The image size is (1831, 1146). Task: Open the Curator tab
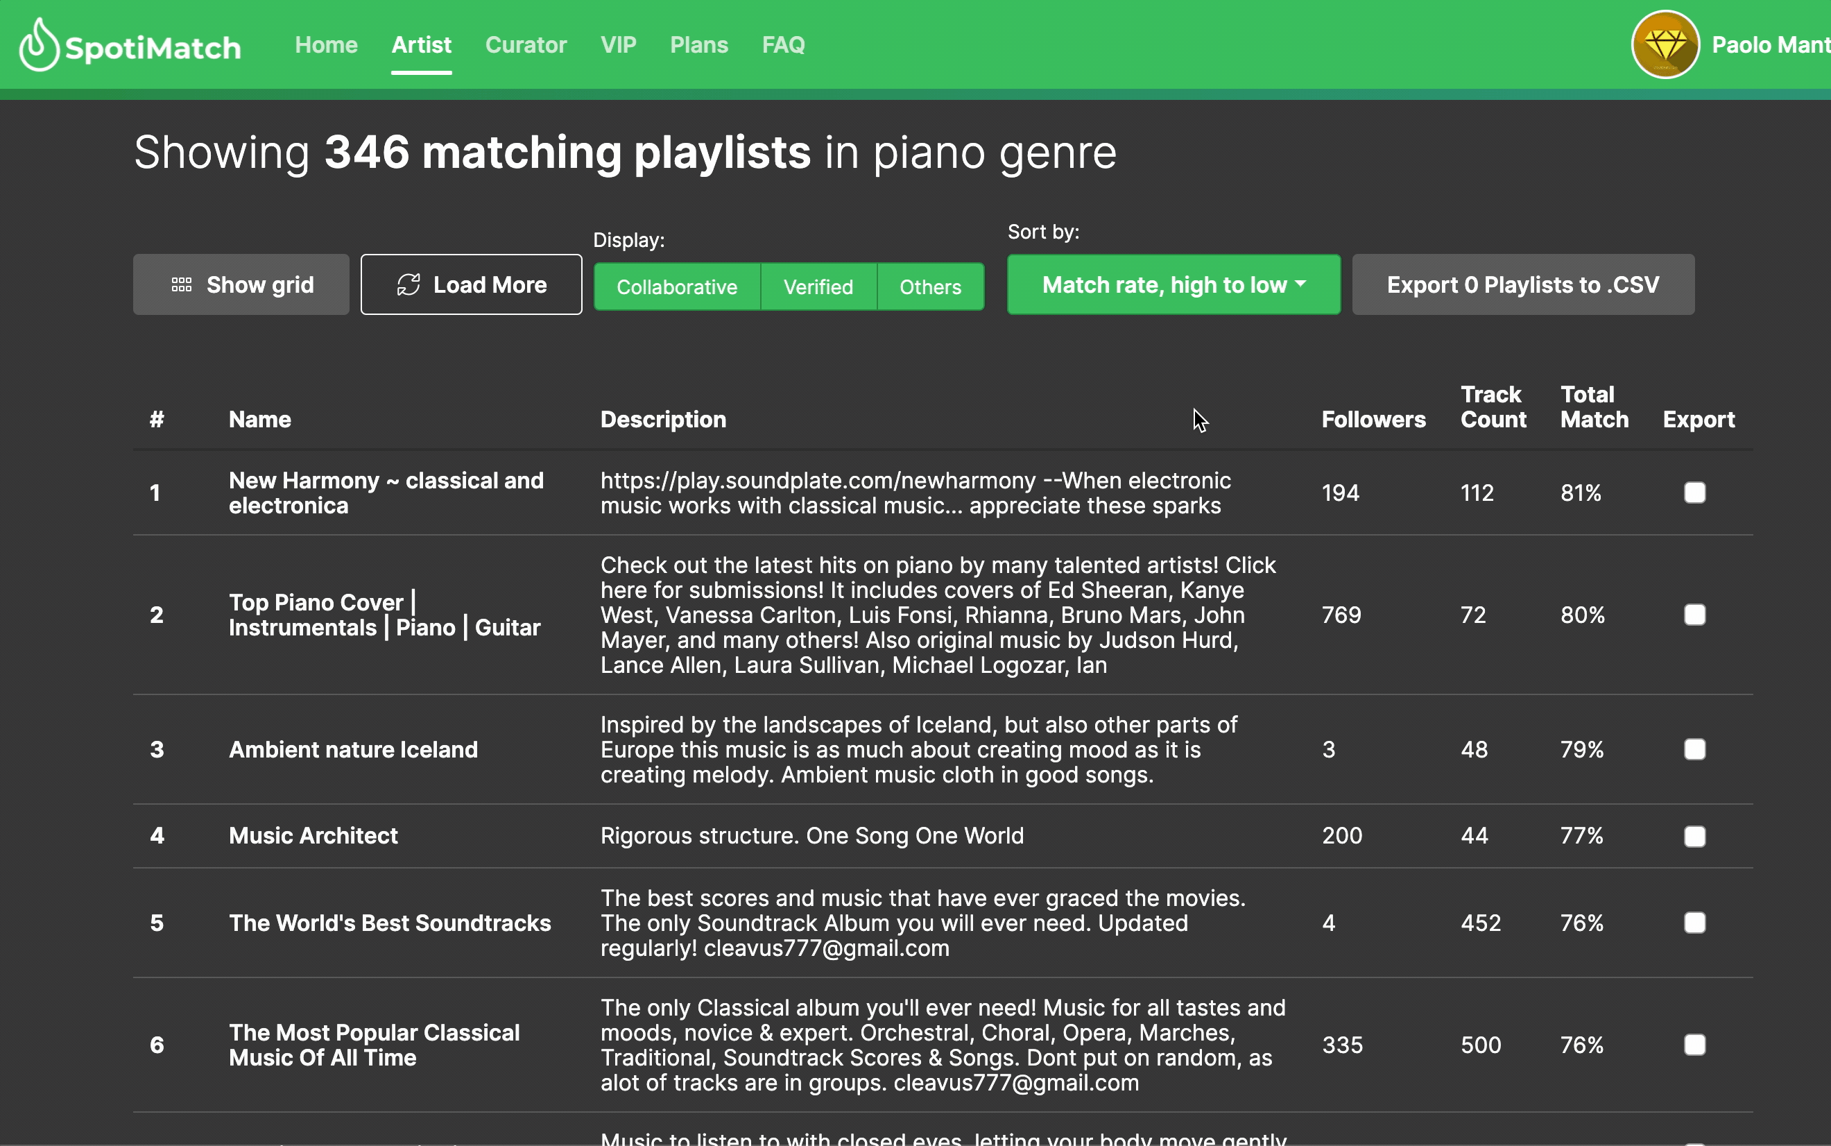click(x=526, y=46)
